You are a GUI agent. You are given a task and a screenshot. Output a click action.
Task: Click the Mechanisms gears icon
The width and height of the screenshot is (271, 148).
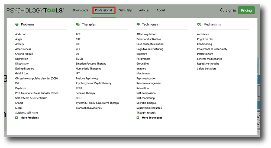click(199, 24)
